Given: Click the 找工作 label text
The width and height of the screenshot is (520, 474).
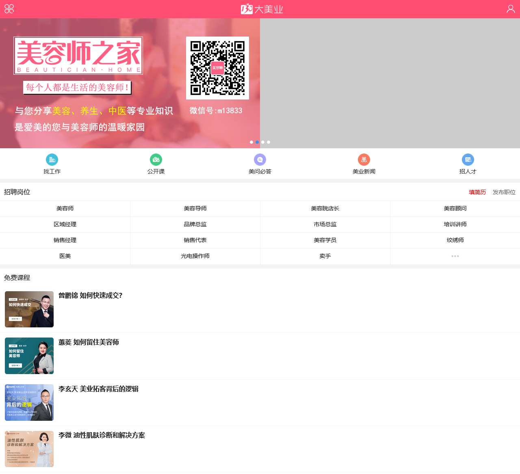Looking at the screenshot, I should [52, 171].
